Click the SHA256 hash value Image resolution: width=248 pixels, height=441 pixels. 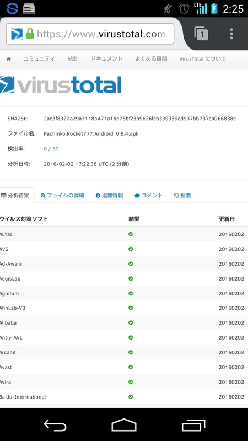click(140, 119)
